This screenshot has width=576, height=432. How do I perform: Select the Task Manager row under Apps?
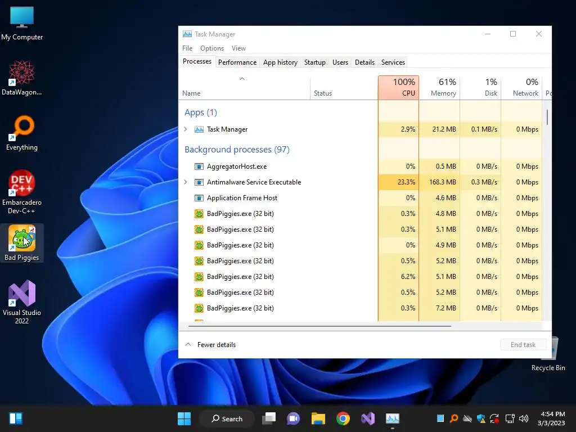coord(361,129)
